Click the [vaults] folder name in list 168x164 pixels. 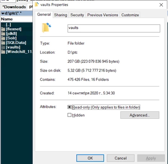(x=13, y=47)
